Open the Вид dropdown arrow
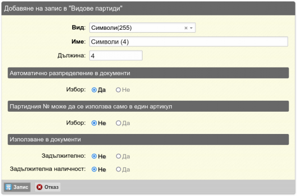 [x=191, y=28]
